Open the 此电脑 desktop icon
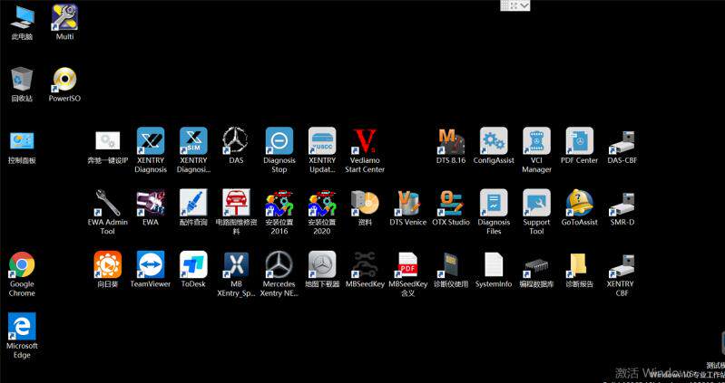Viewport: 725px width, 383px height. click(22, 18)
